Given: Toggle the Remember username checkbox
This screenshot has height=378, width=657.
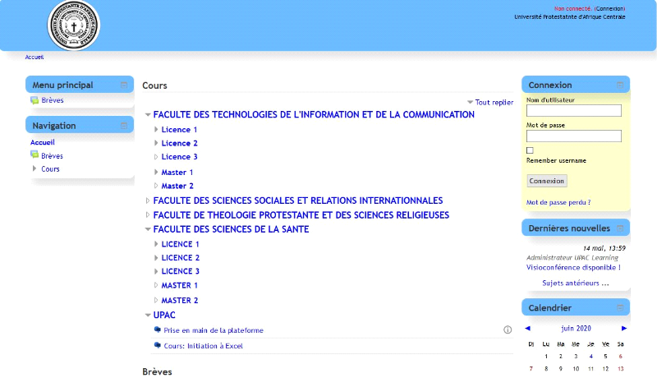Looking at the screenshot, I should click(x=530, y=150).
